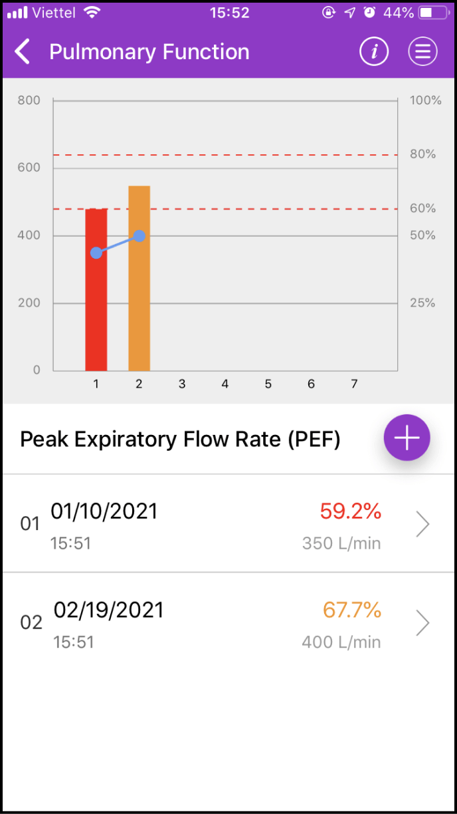Tap the second blue data point
457x814 pixels.
pos(139,235)
